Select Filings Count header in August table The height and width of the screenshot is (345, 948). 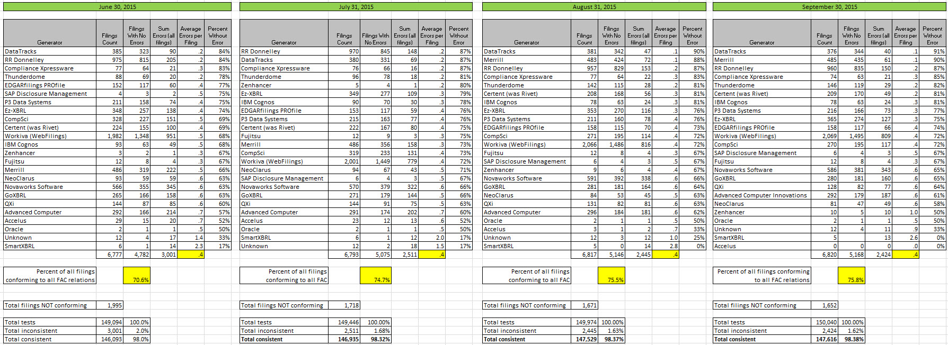pos(584,33)
